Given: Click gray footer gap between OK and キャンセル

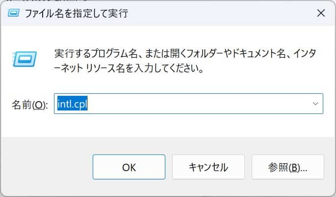Looking at the screenshot, I should (169, 167).
